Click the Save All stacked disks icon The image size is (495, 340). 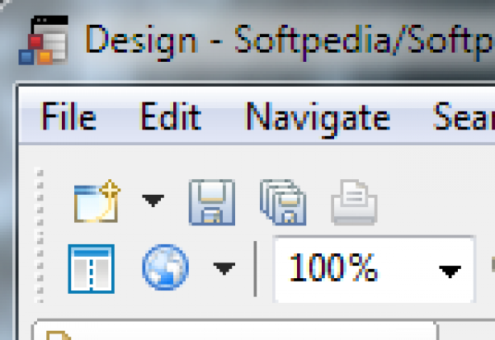point(283,204)
